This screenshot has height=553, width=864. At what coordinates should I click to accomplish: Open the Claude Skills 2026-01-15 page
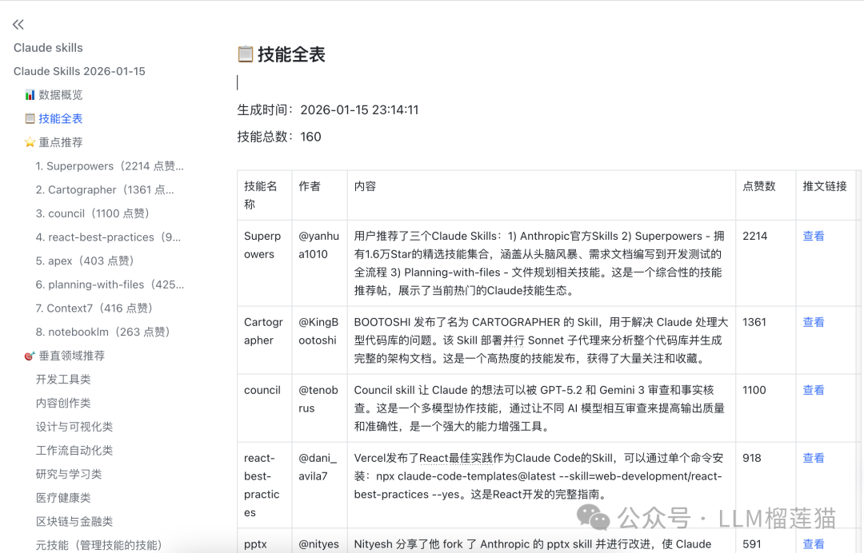click(x=79, y=70)
